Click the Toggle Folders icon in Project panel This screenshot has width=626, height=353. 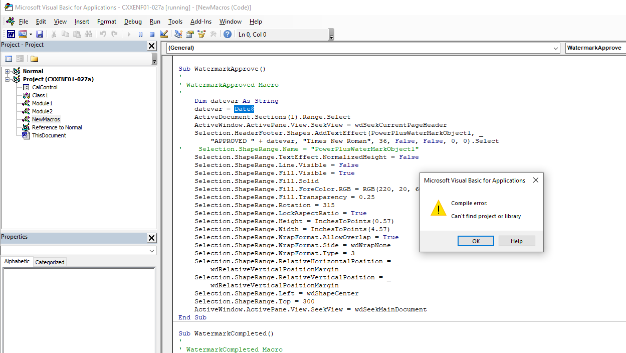pyautogui.click(x=35, y=59)
